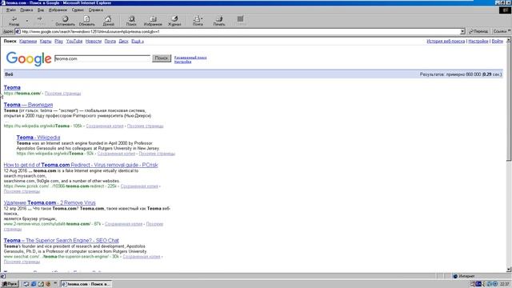The image size is (512, 288).
Task: Open the SEO Chat Superior Search Engine result
Action: (61, 240)
